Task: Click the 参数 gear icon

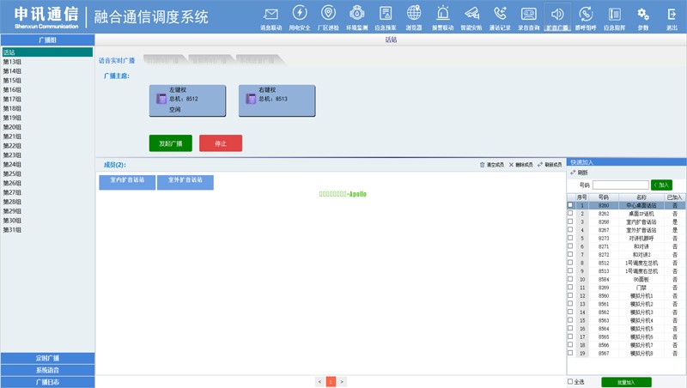Action: 642,14
